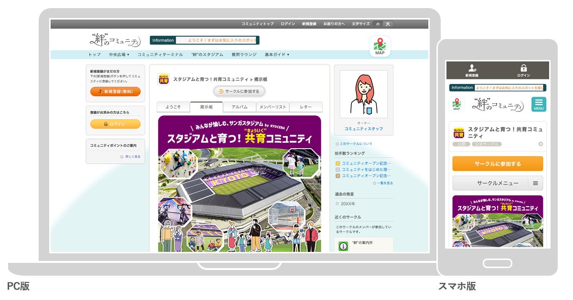Click 新規登録(無料) orange button
573x300 pixels.
[116, 91]
